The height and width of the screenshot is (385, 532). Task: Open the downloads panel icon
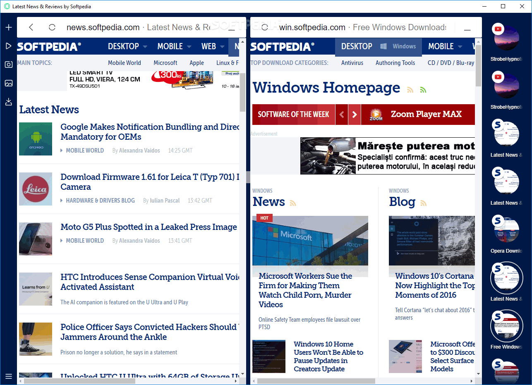(9, 102)
